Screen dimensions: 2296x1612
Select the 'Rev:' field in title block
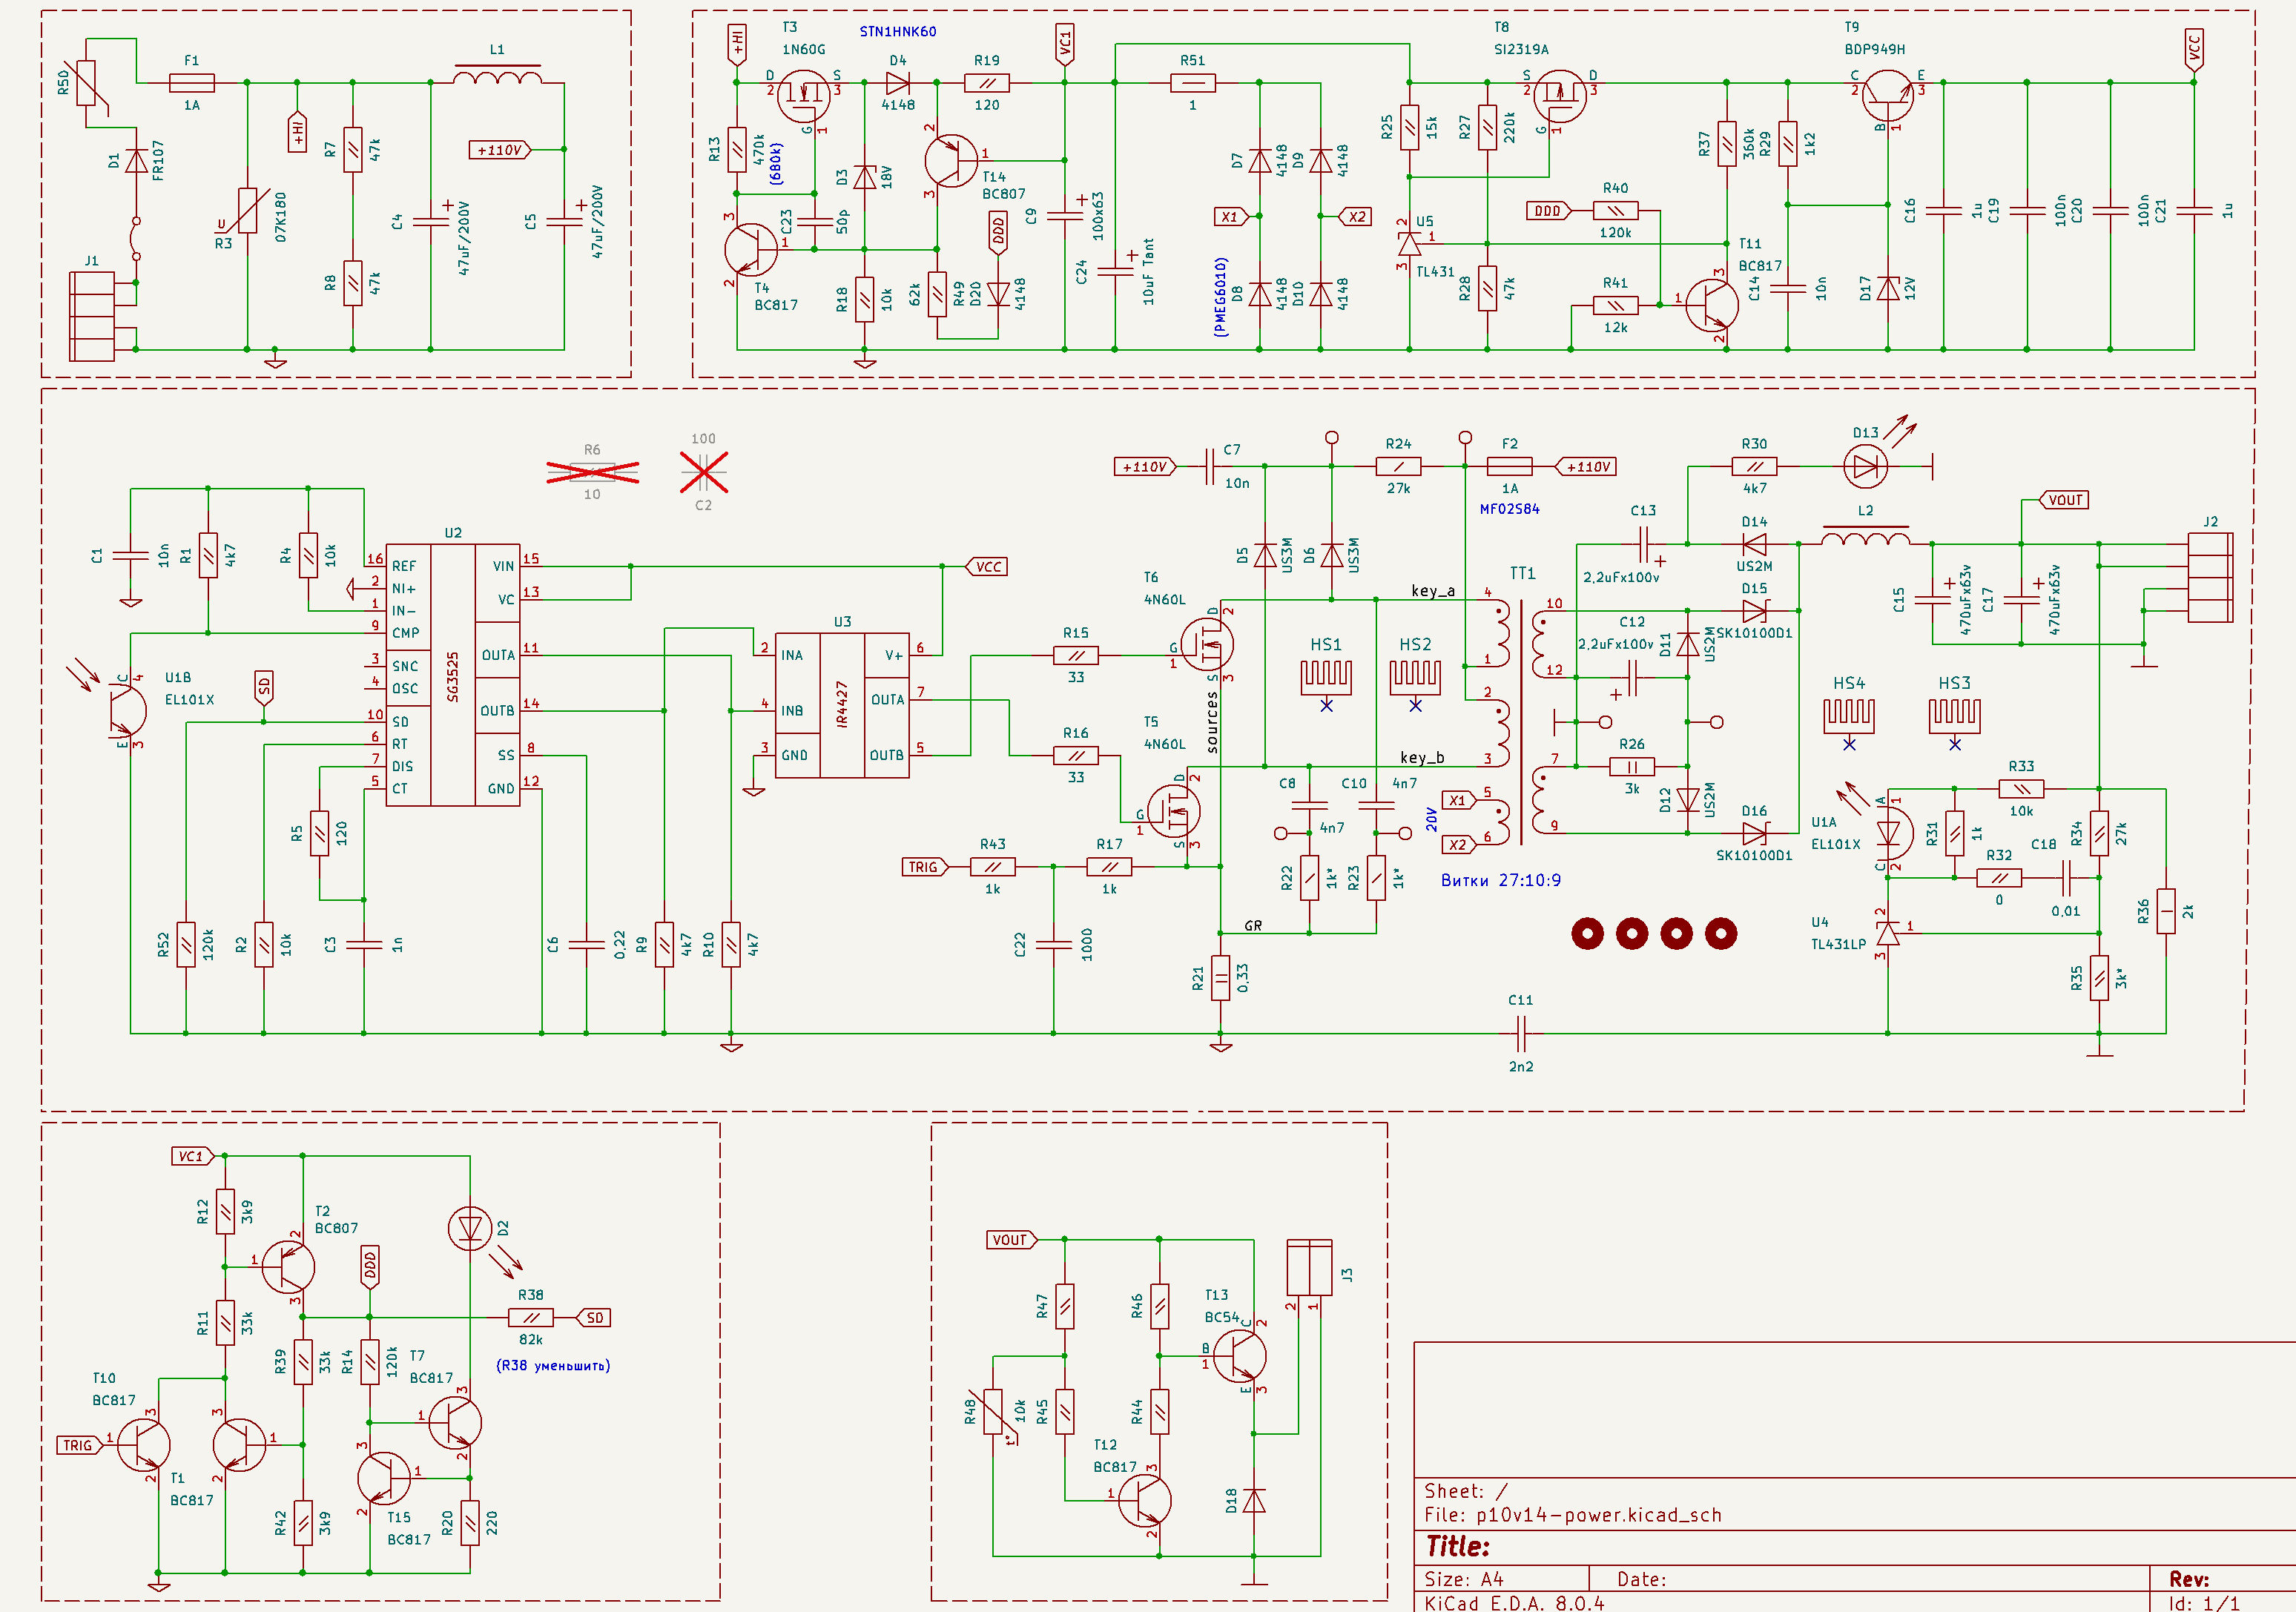2189,1579
